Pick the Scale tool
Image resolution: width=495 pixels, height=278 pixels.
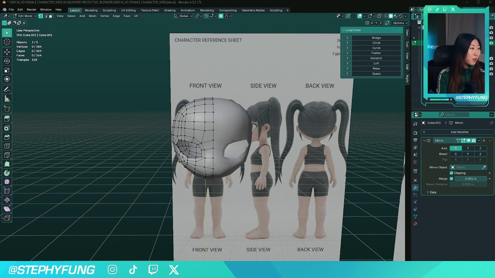pyautogui.click(x=7, y=70)
